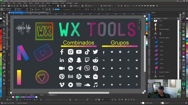Select the Polygon tool
The height and width of the screenshot is (105, 188).
point(4,44)
